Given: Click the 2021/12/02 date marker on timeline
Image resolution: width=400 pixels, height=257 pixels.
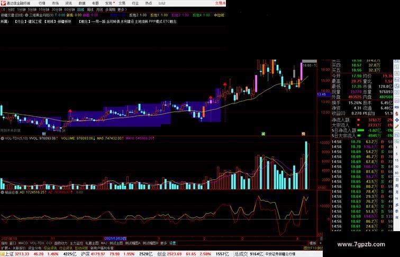Looking at the screenshot, I should coord(115,239).
